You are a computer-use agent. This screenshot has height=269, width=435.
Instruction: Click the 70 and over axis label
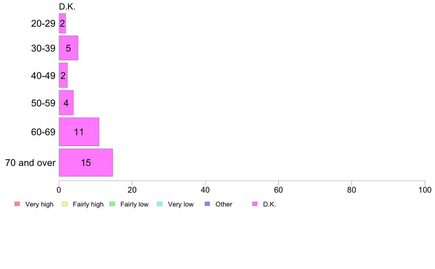pos(30,163)
